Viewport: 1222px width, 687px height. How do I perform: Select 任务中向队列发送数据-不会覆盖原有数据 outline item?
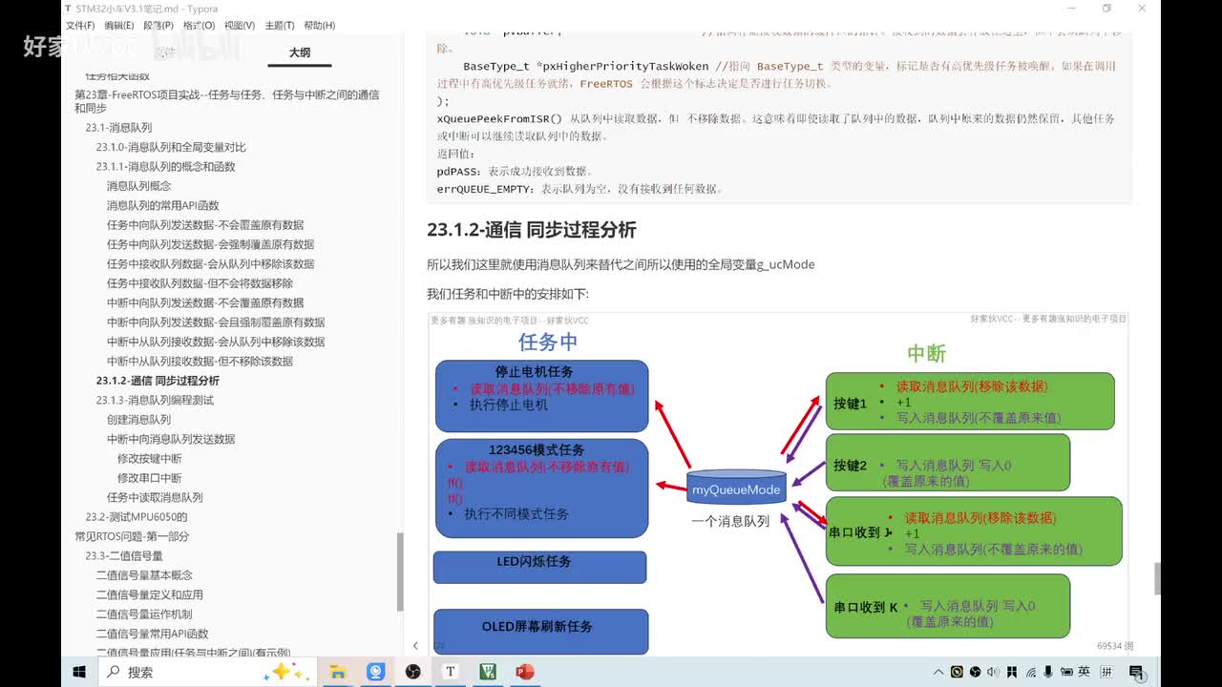click(x=205, y=225)
